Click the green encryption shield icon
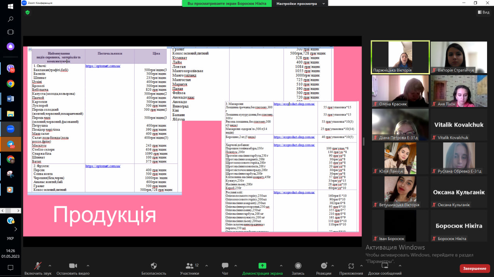This screenshot has height=277, width=494. coord(27,12)
